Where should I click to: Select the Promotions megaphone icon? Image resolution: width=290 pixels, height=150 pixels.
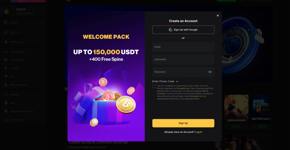click(x=6, y=60)
